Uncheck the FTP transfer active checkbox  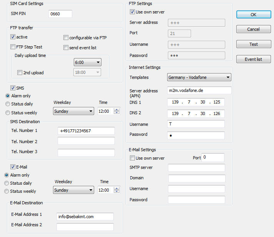coord(13,37)
